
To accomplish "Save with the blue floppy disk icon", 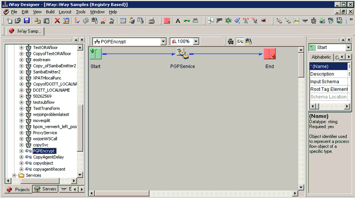I will point(27,21).
